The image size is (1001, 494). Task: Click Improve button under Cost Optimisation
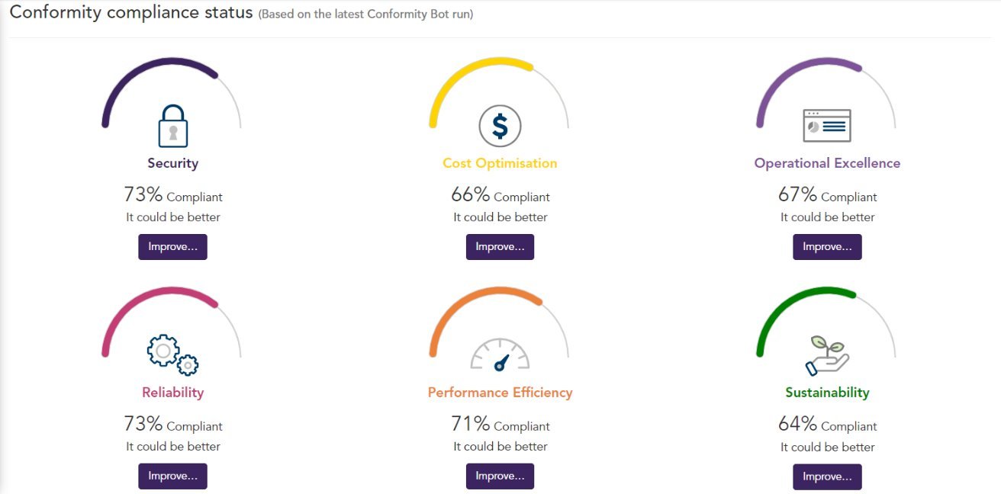coord(500,246)
